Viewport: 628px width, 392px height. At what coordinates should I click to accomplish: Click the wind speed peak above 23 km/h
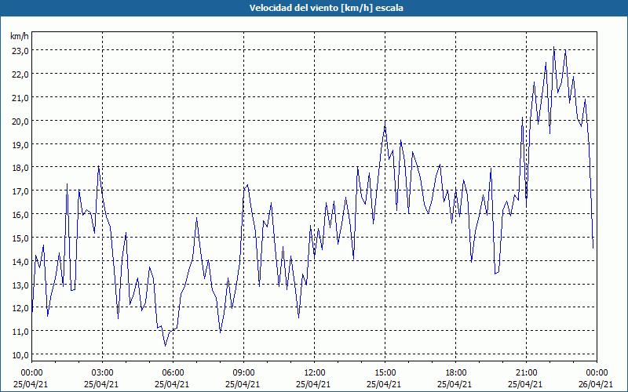pyautogui.click(x=554, y=47)
